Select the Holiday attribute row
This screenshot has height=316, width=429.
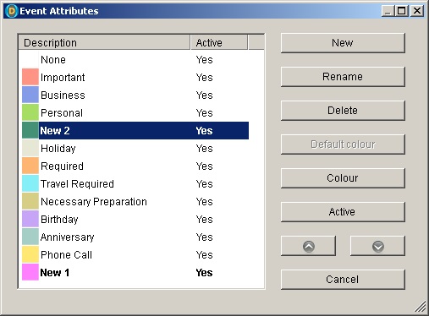tap(135, 148)
